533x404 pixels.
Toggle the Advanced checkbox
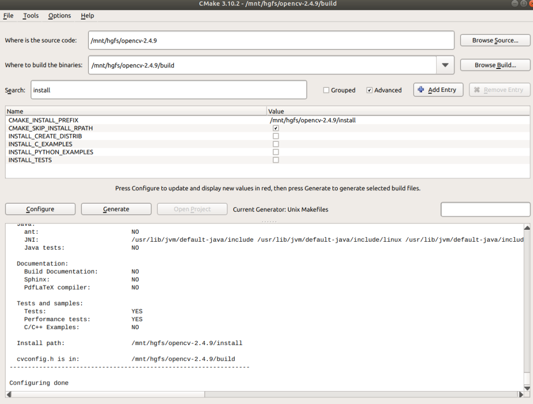coord(369,90)
